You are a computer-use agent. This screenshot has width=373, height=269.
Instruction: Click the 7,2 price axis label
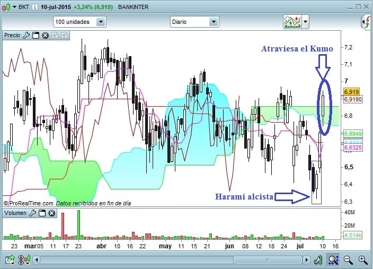click(348, 47)
